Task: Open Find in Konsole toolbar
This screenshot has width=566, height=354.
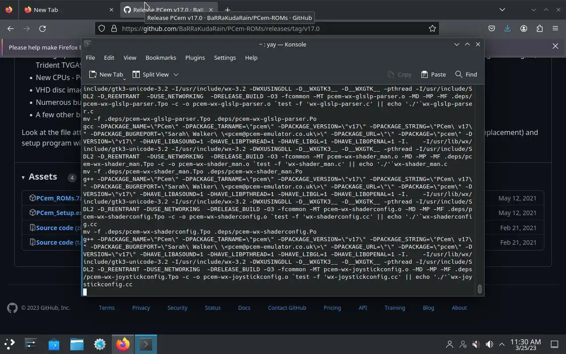Action: [x=466, y=74]
